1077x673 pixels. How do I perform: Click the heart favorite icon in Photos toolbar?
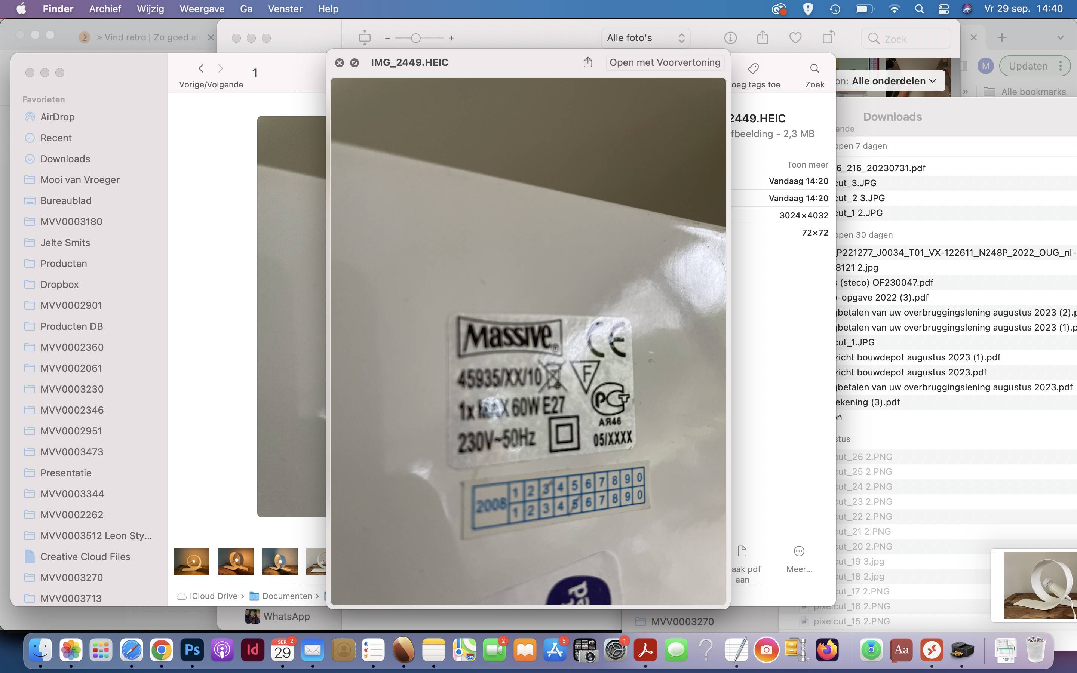pyautogui.click(x=795, y=38)
